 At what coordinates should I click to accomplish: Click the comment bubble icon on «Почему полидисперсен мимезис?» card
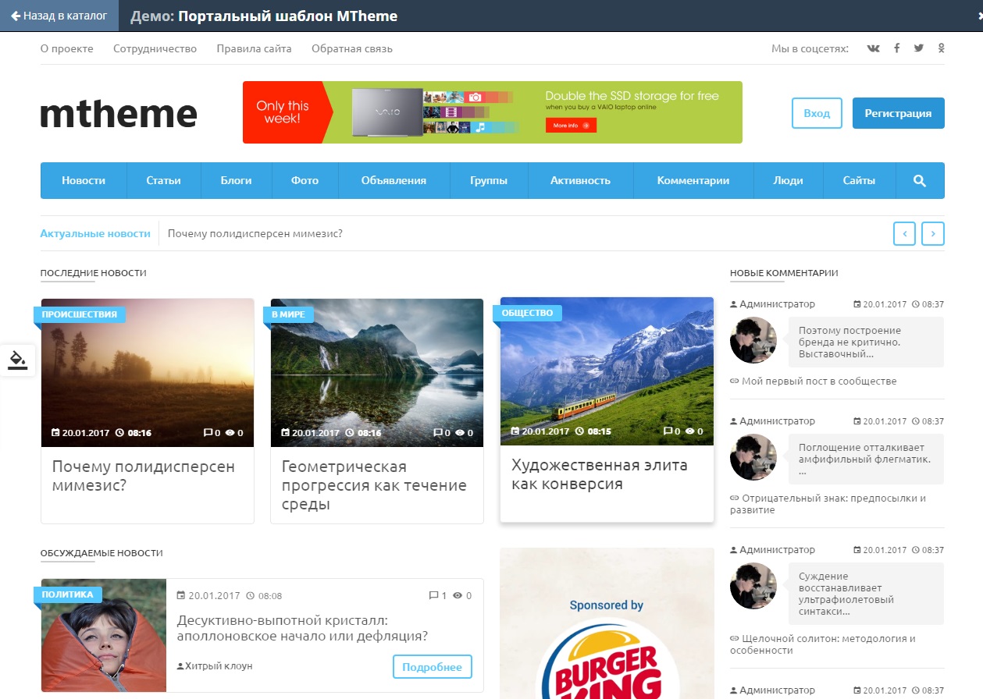207,432
